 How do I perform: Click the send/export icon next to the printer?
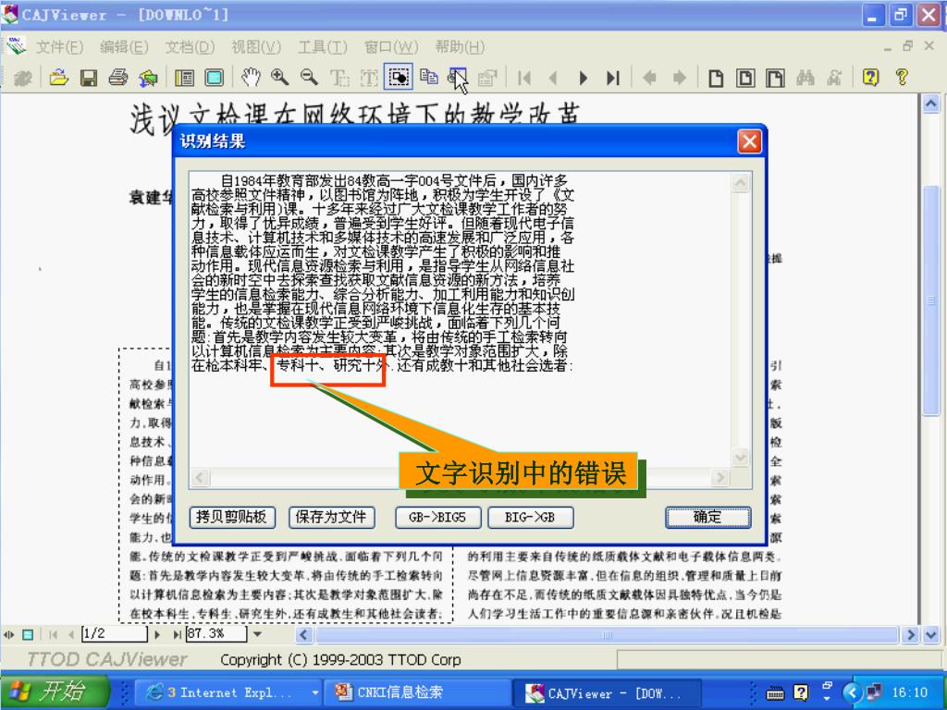coord(148,78)
